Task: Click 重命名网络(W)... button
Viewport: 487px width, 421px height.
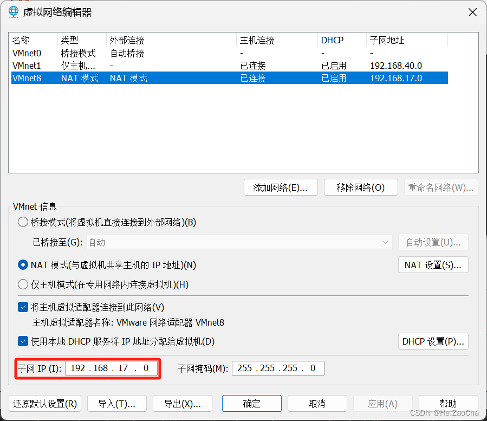Action: pos(441,187)
